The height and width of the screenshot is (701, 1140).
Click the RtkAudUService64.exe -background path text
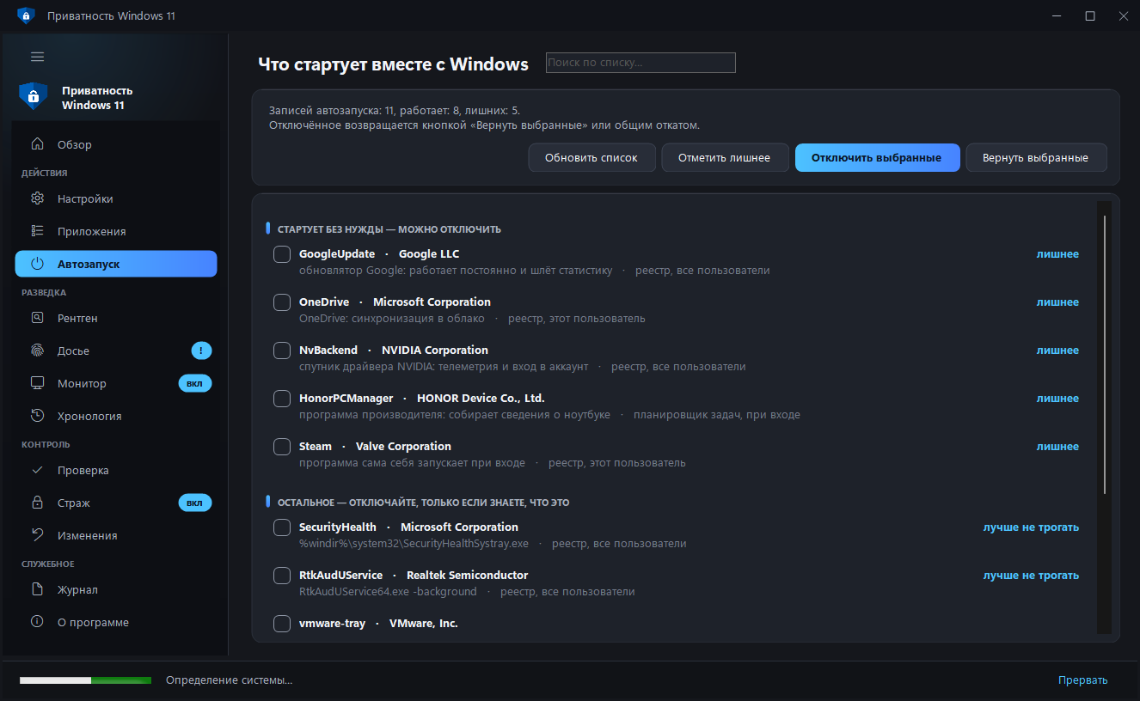[388, 592]
